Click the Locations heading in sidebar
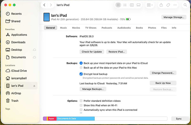The image size is (191, 125). coord(10,65)
